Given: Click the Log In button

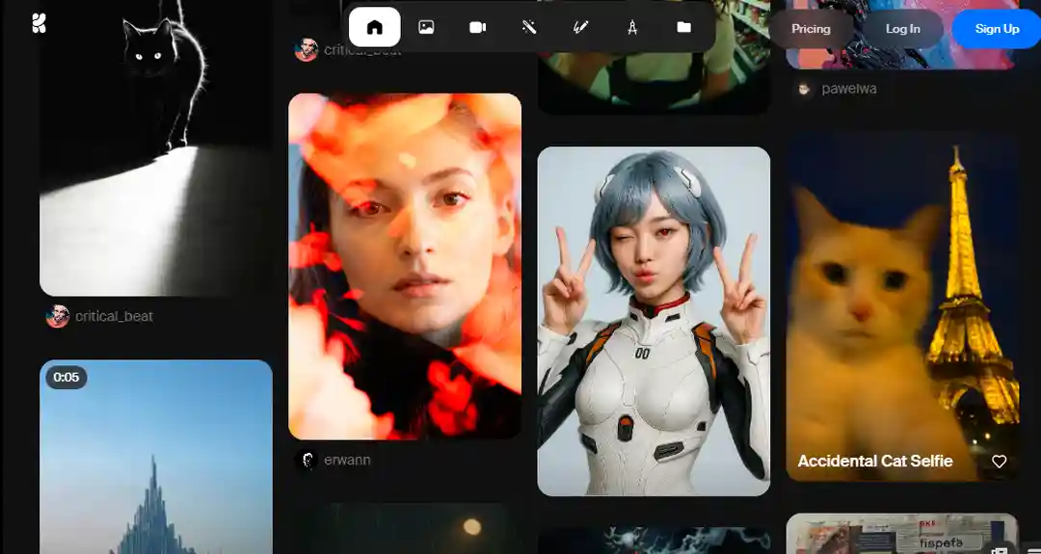Looking at the screenshot, I should (x=903, y=29).
